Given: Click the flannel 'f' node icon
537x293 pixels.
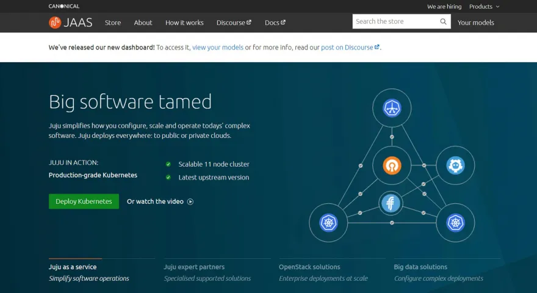Looking at the screenshot, I should (x=391, y=203).
